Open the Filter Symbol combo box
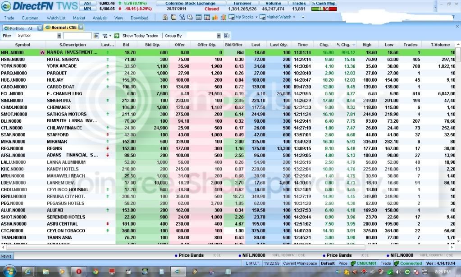Viewport: 461px width, 277px height. (38, 36)
